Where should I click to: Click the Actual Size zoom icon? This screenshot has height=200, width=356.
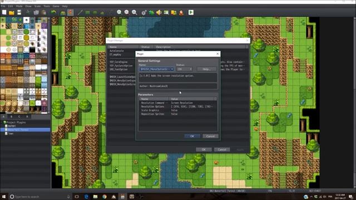point(135,12)
